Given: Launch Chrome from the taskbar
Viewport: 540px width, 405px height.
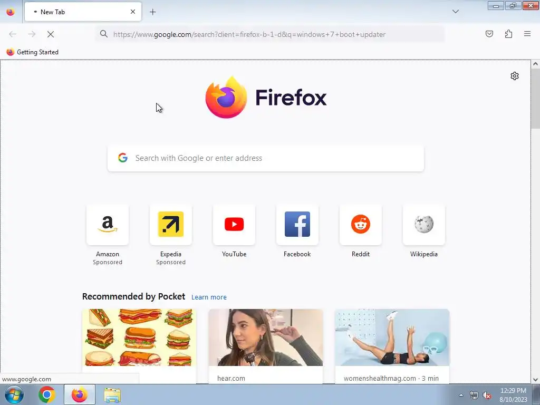Looking at the screenshot, I should pos(47,394).
